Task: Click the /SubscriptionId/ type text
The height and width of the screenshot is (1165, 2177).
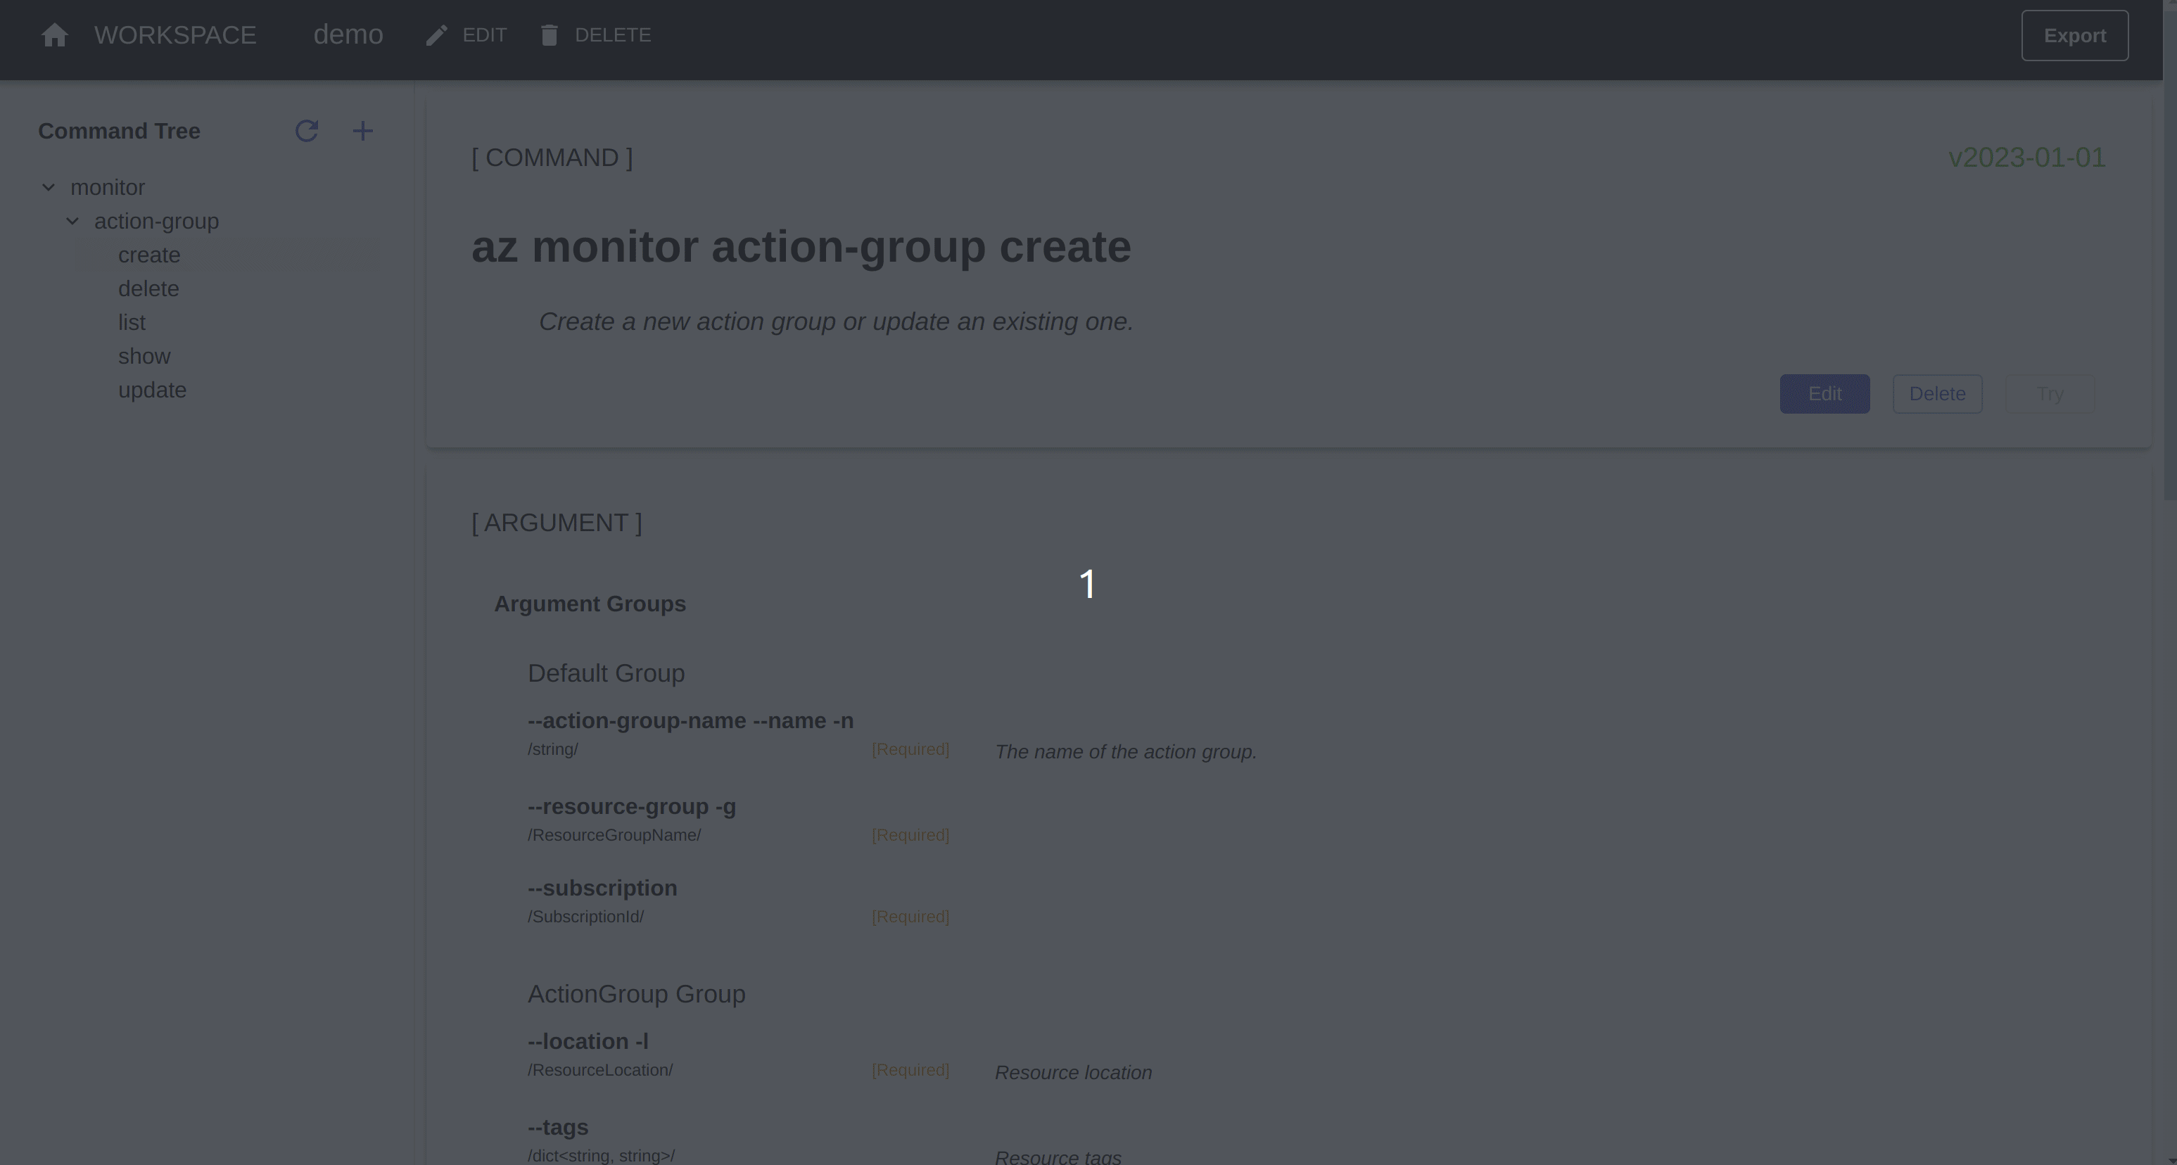Action: (585, 917)
